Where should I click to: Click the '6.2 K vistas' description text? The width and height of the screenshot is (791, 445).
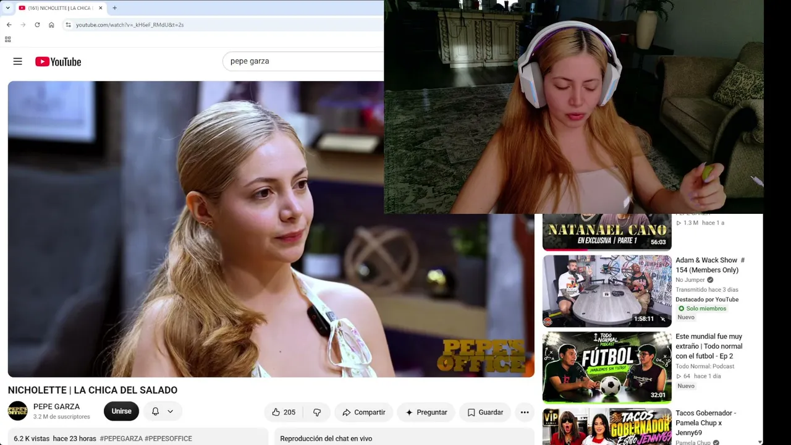[32, 438]
